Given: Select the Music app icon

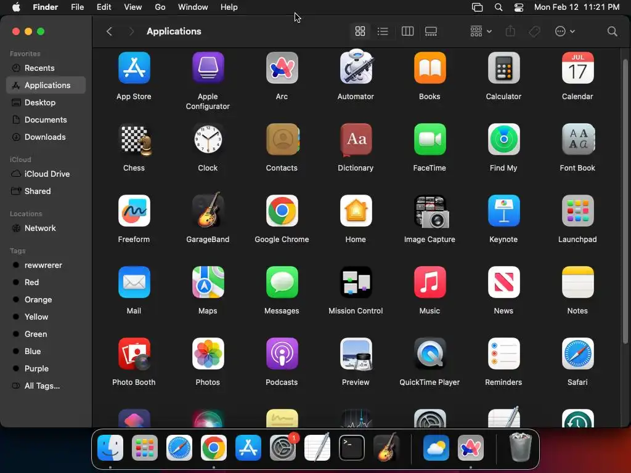Looking at the screenshot, I should [429, 282].
